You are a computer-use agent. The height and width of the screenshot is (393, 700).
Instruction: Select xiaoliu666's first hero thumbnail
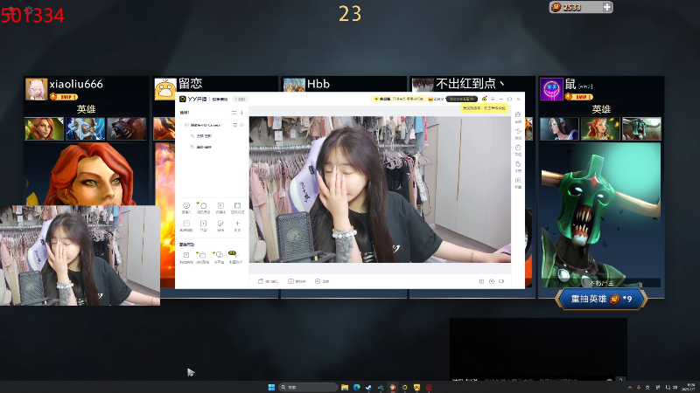pos(45,128)
